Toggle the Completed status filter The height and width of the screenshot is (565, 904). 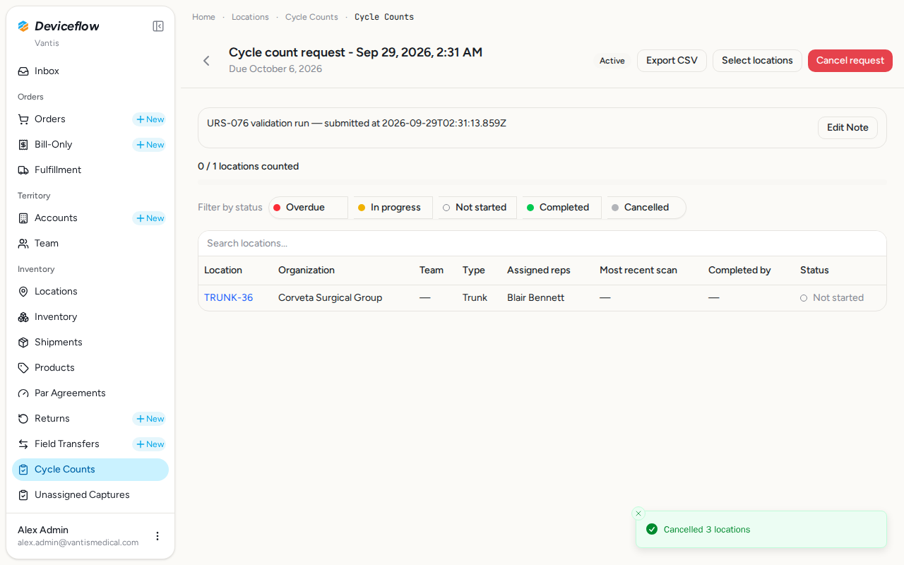tap(561, 208)
